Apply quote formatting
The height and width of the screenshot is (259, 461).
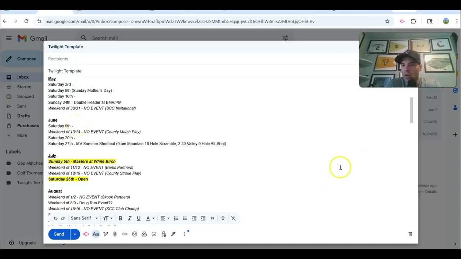click(x=212, y=218)
